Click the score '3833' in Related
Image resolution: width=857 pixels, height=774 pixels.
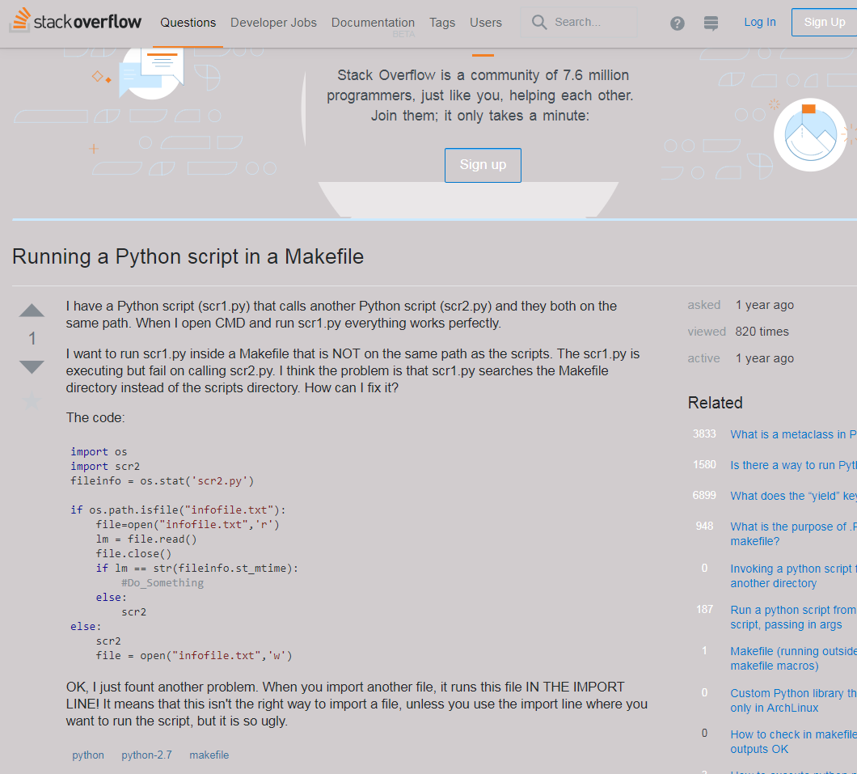(704, 434)
